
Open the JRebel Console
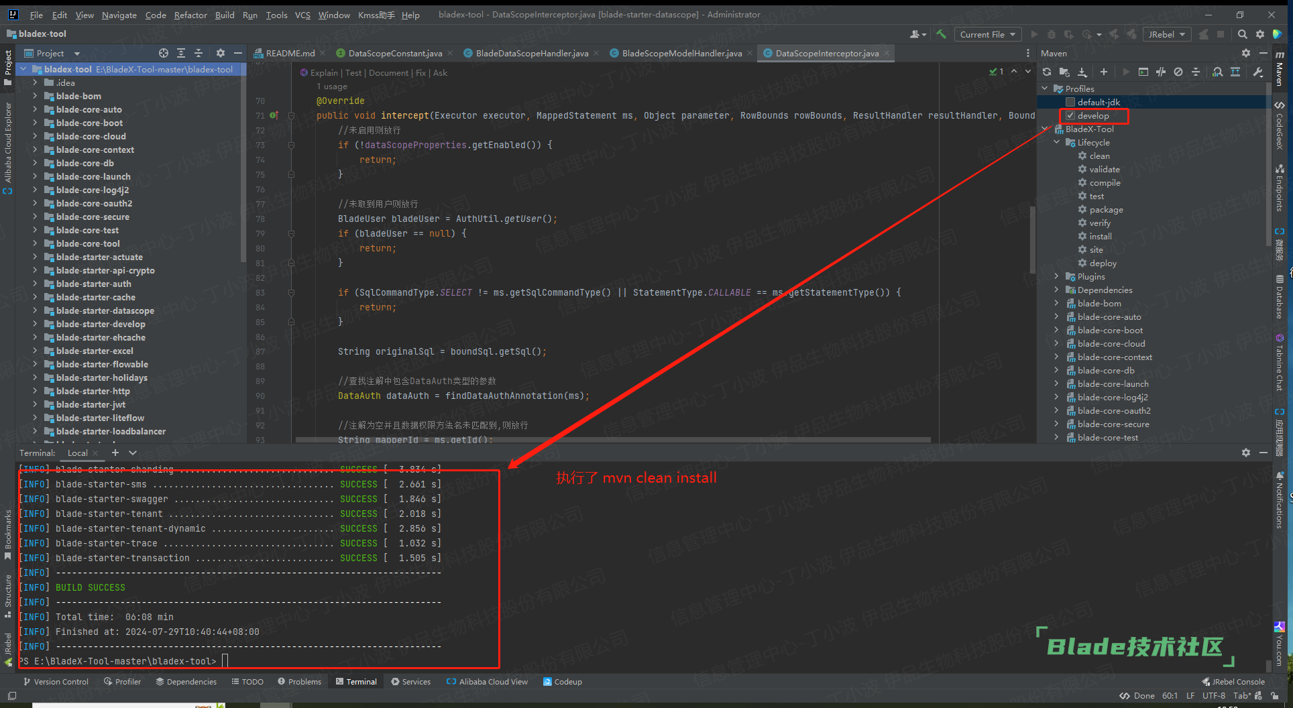pos(1233,681)
